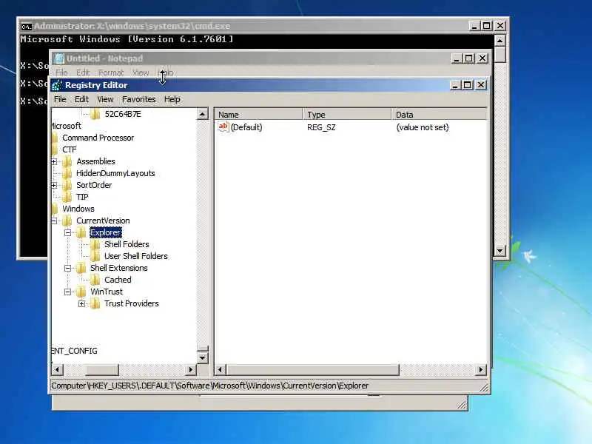This screenshot has width=592, height=444.
Task: Select the Windows key in tree
Action: click(78, 209)
